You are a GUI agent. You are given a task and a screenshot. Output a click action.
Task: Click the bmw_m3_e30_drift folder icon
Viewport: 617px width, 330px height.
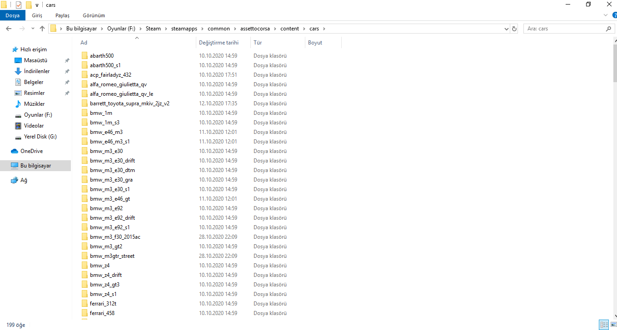pyautogui.click(x=85, y=161)
